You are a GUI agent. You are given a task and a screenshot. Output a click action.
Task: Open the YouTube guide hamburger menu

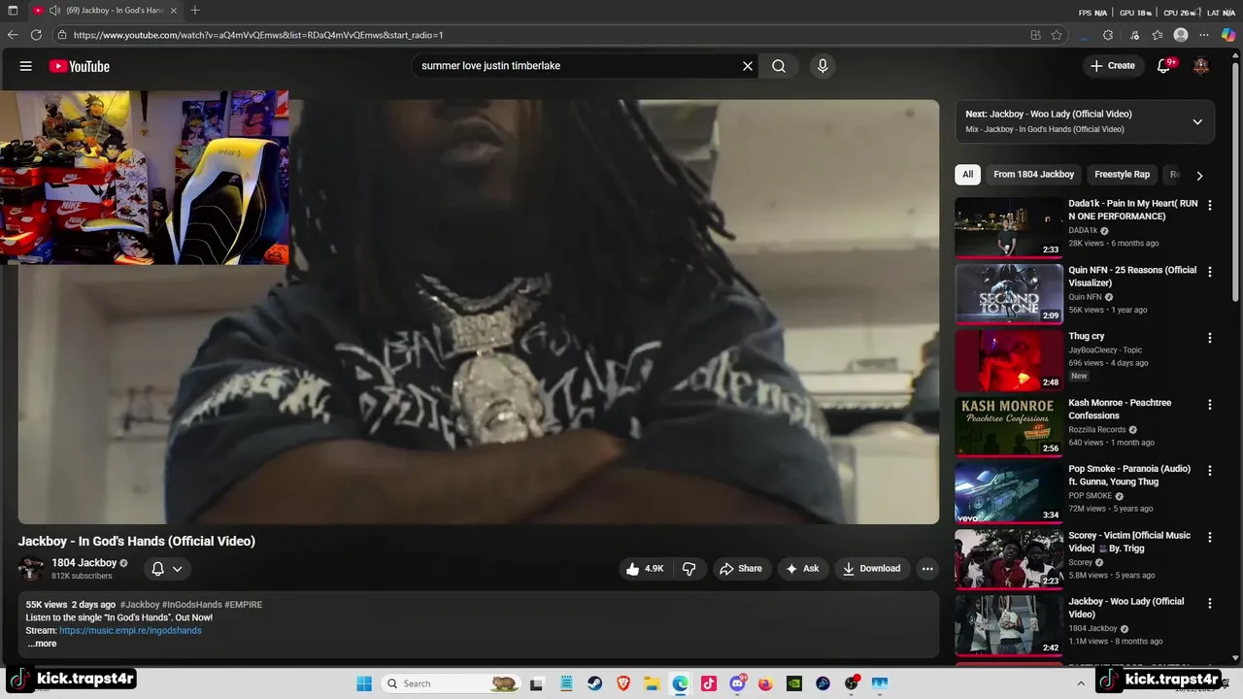[x=26, y=66]
